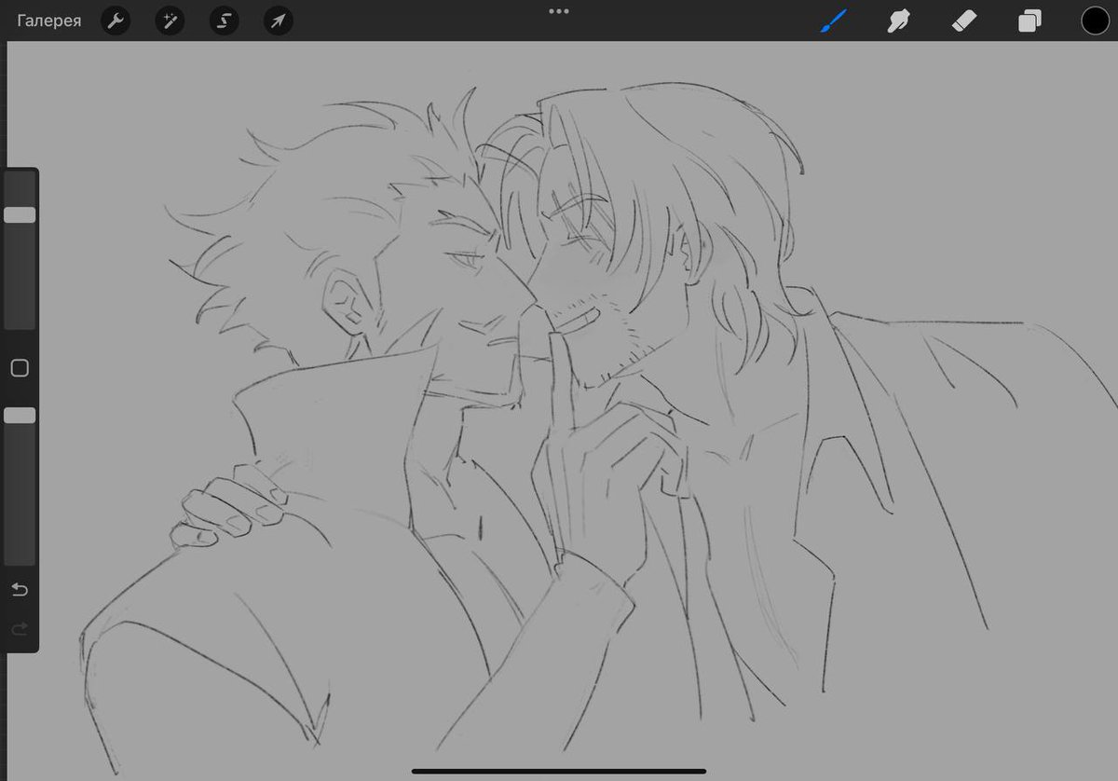Screen dimensions: 1118x781
Task: Open the Actions wrench menu
Action: coord(116,21)
